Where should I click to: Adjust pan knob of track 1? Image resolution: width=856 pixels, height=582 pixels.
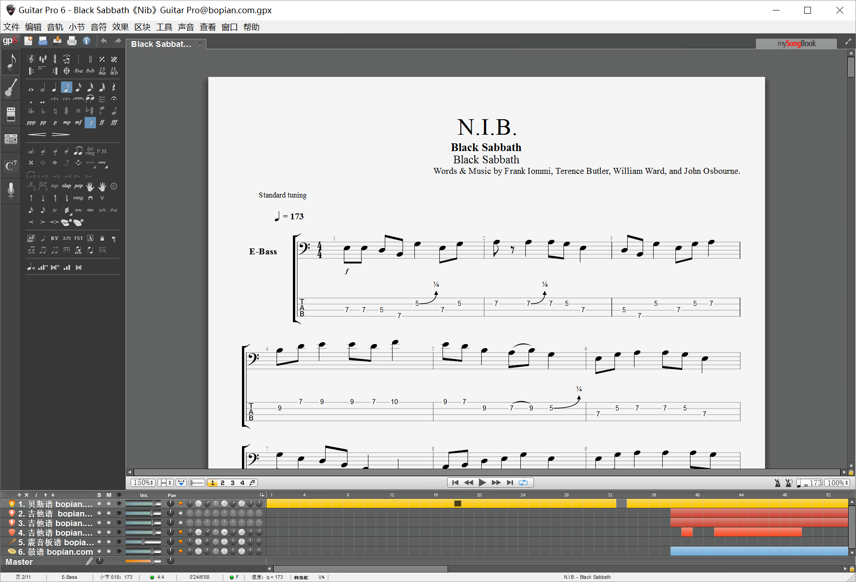(x=171, y=504)
